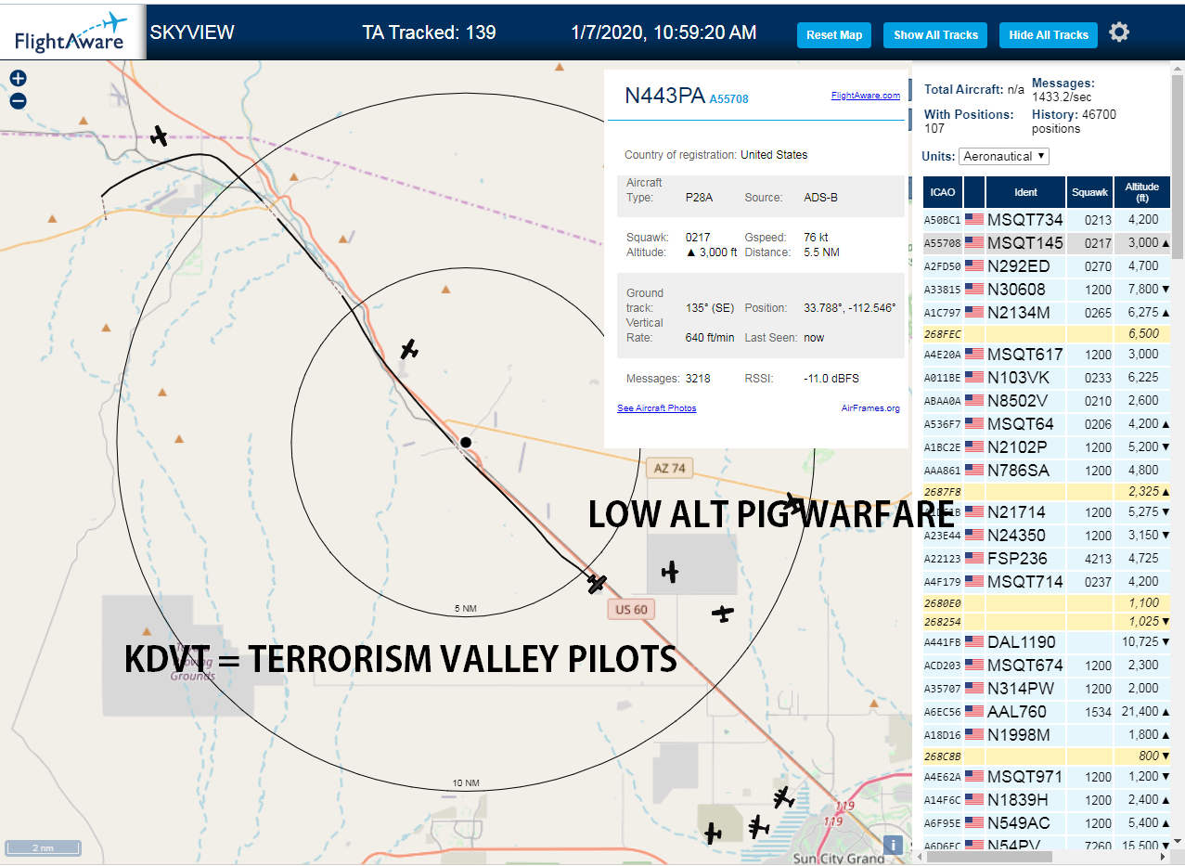This screenshot has width=1185, height=866.
Task: Click Show All Tracks button
Action: (x=935, y=35)
